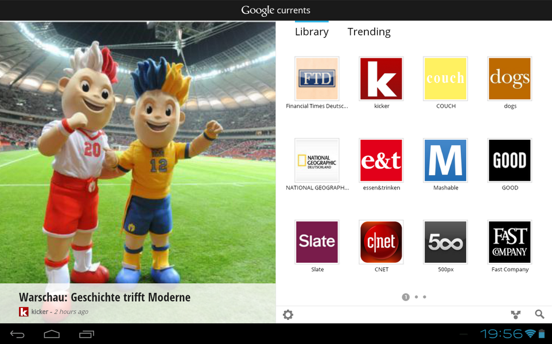Tap the 'Google currents' title

pyautogui.click(x=275, y=10)
